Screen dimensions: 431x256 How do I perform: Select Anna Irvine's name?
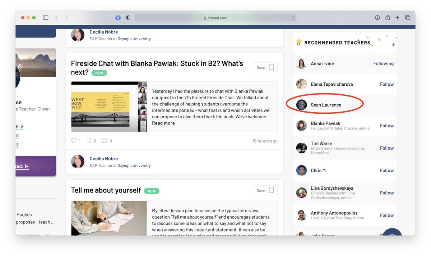322,63
